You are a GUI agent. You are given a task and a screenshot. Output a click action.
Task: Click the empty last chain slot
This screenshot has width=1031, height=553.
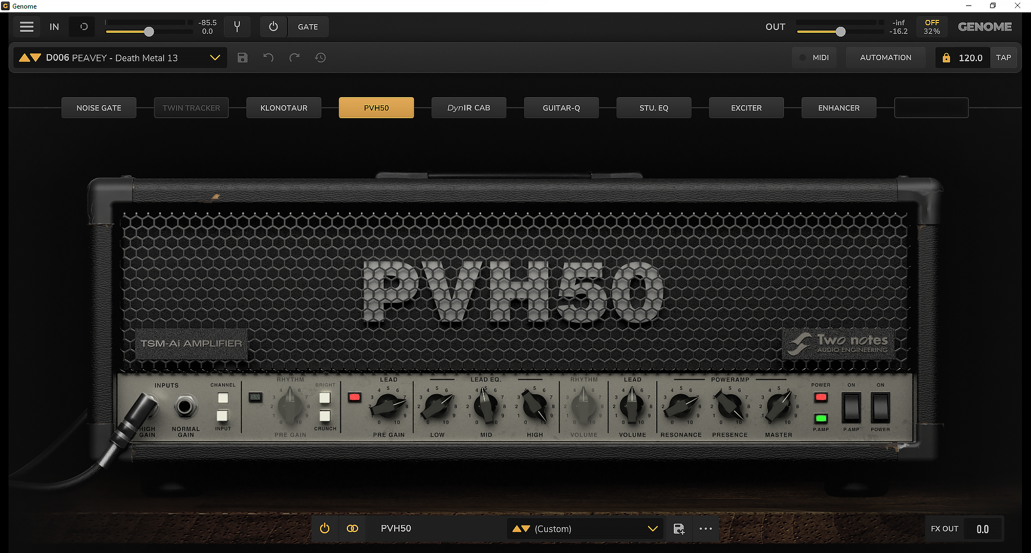[931, 108]
